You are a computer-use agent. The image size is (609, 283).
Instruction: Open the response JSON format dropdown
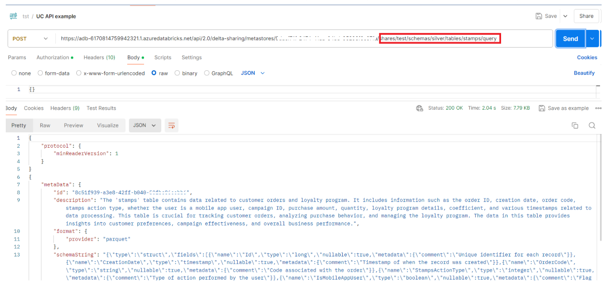[144, 126]
